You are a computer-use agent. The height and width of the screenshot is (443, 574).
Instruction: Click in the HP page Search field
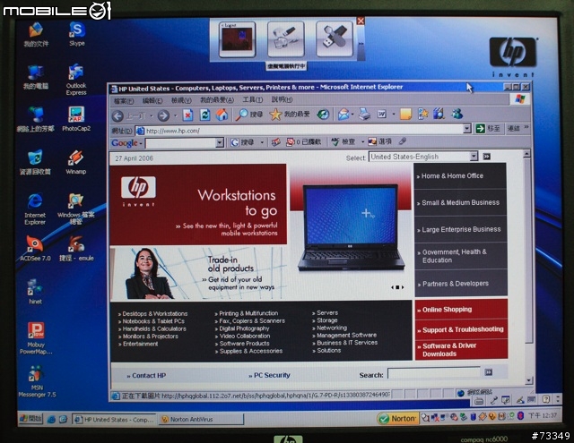434,373
